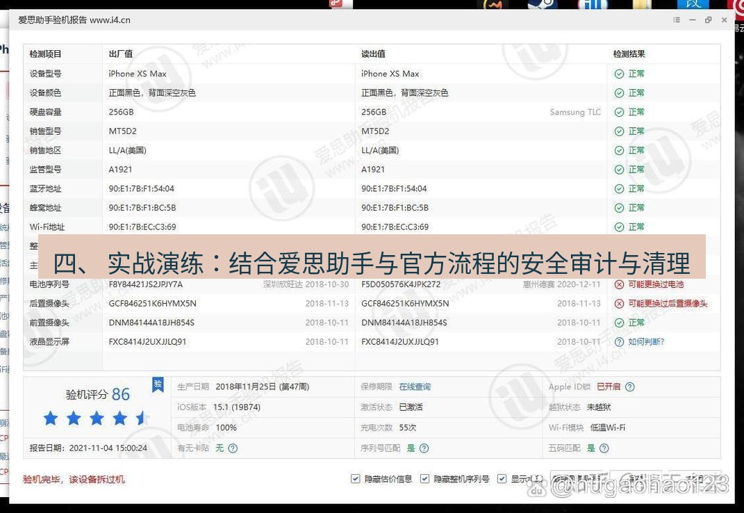Open the list menu icon in title bar
This screenshot has width=744, height=513.
(x=677, y=20)
